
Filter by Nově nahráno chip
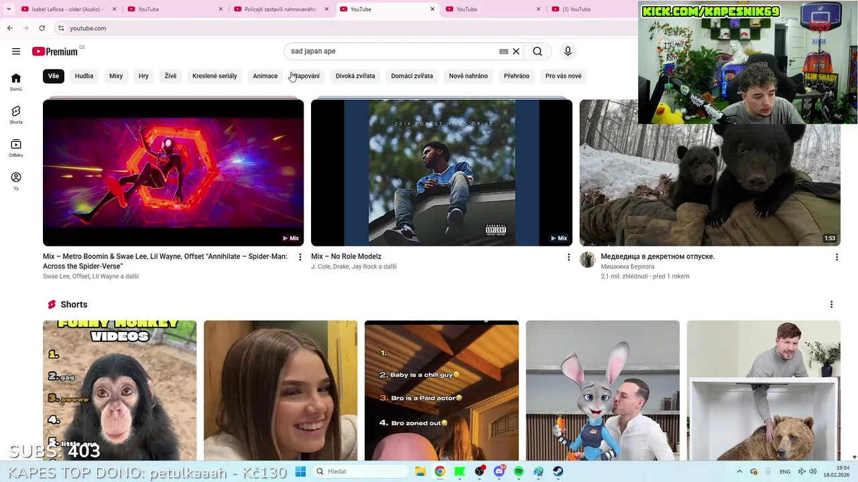tap(469, 76)
